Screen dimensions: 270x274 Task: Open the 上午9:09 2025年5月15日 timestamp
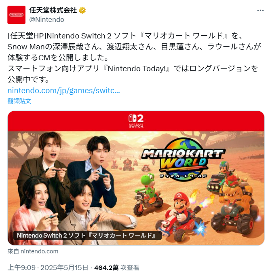tap(48, 268)
